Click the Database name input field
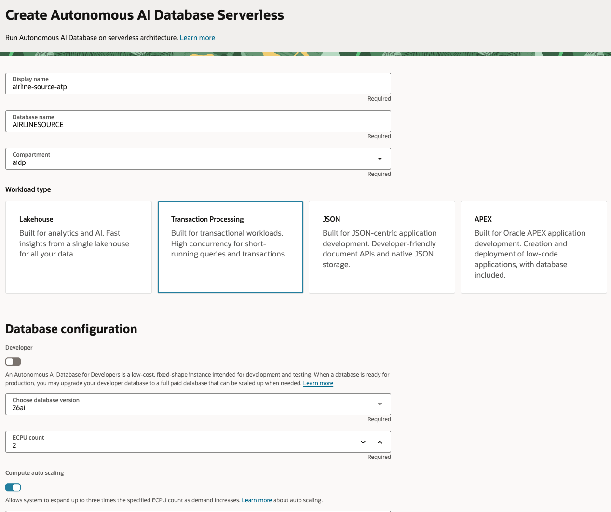 pyautogui.click(x=198, y=121)
